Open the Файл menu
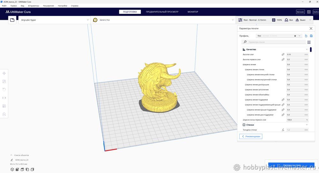The height and width of the screenshot is (173, 319). (x=4, y=6)
